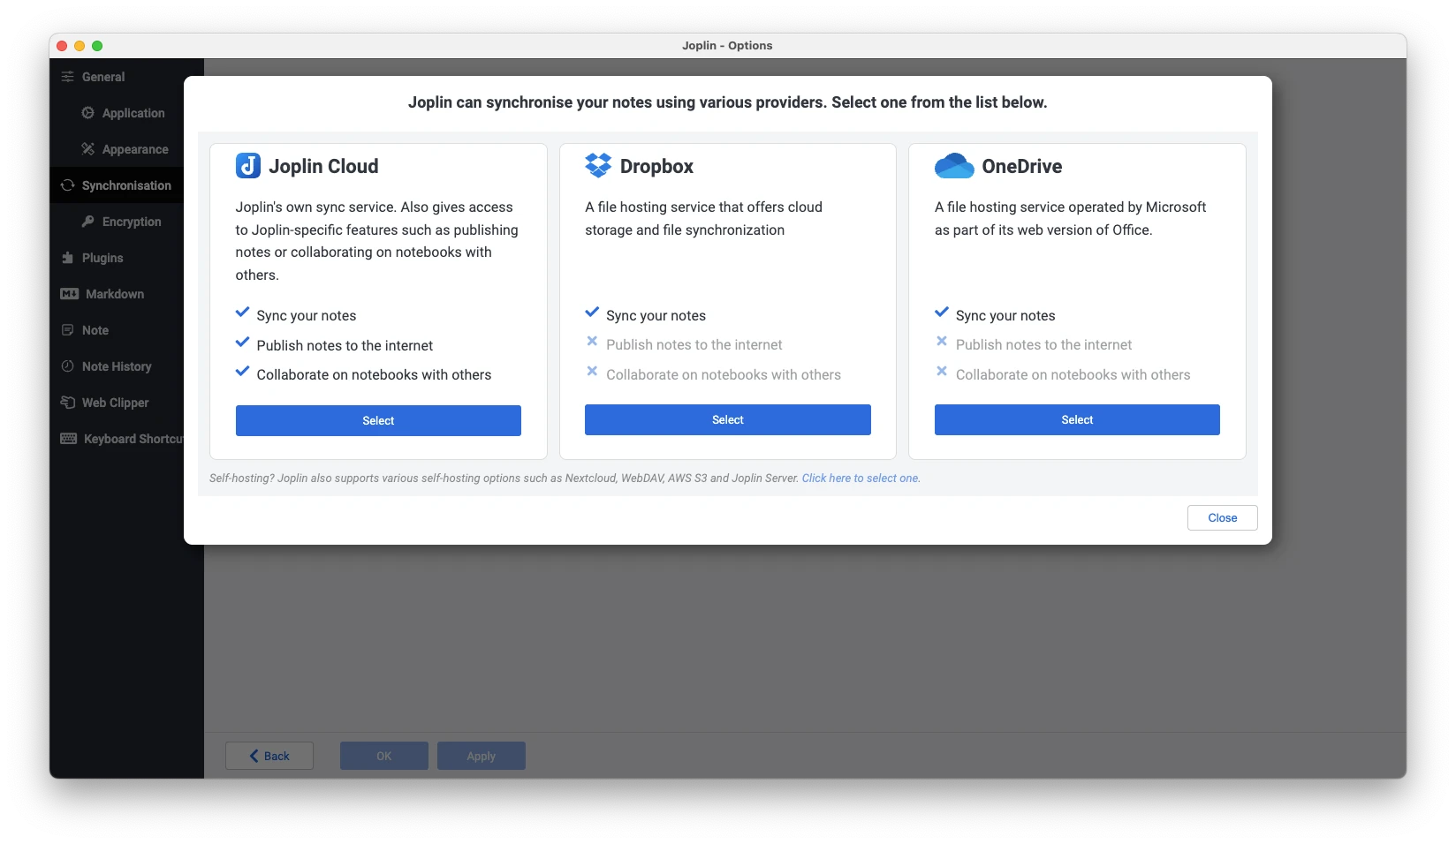
Task: Open the Plugins settings section
Action: click(117, 258)
